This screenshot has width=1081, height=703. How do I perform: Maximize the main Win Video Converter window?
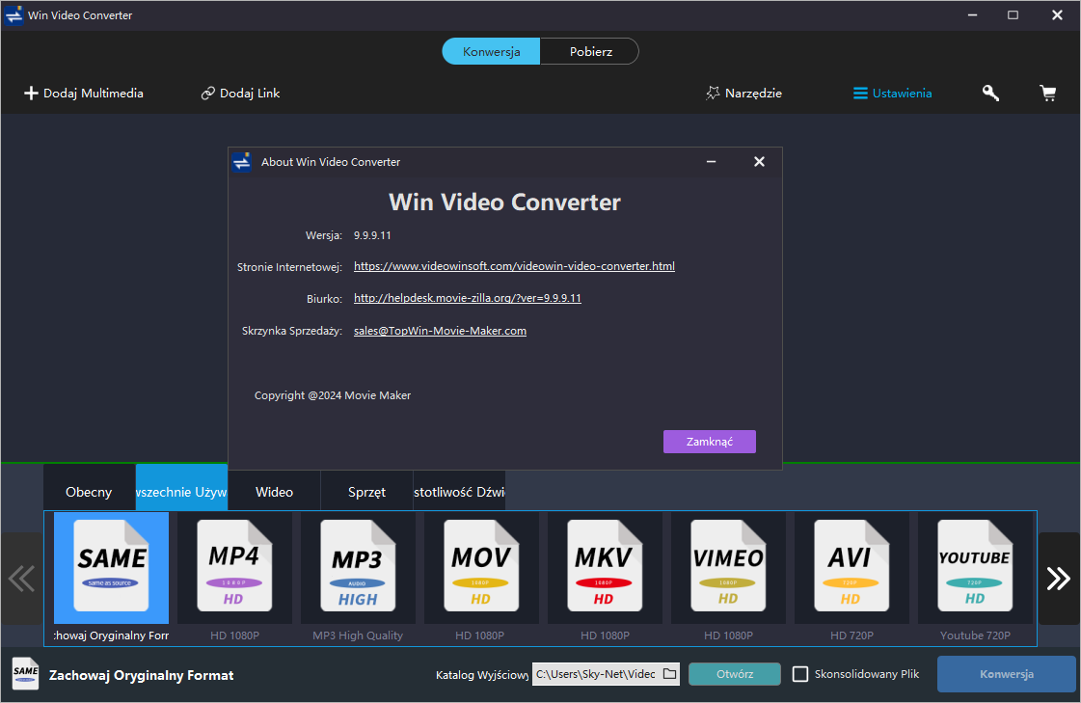pyautogui.click(x=1013, y=15)
